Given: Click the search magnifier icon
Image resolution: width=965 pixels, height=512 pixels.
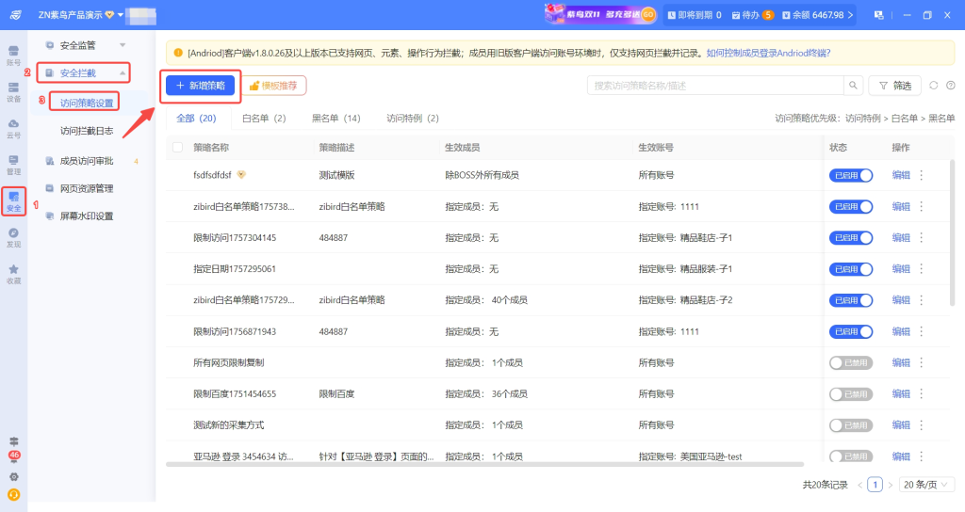Looking at the screenshot, I should point(853,86).
